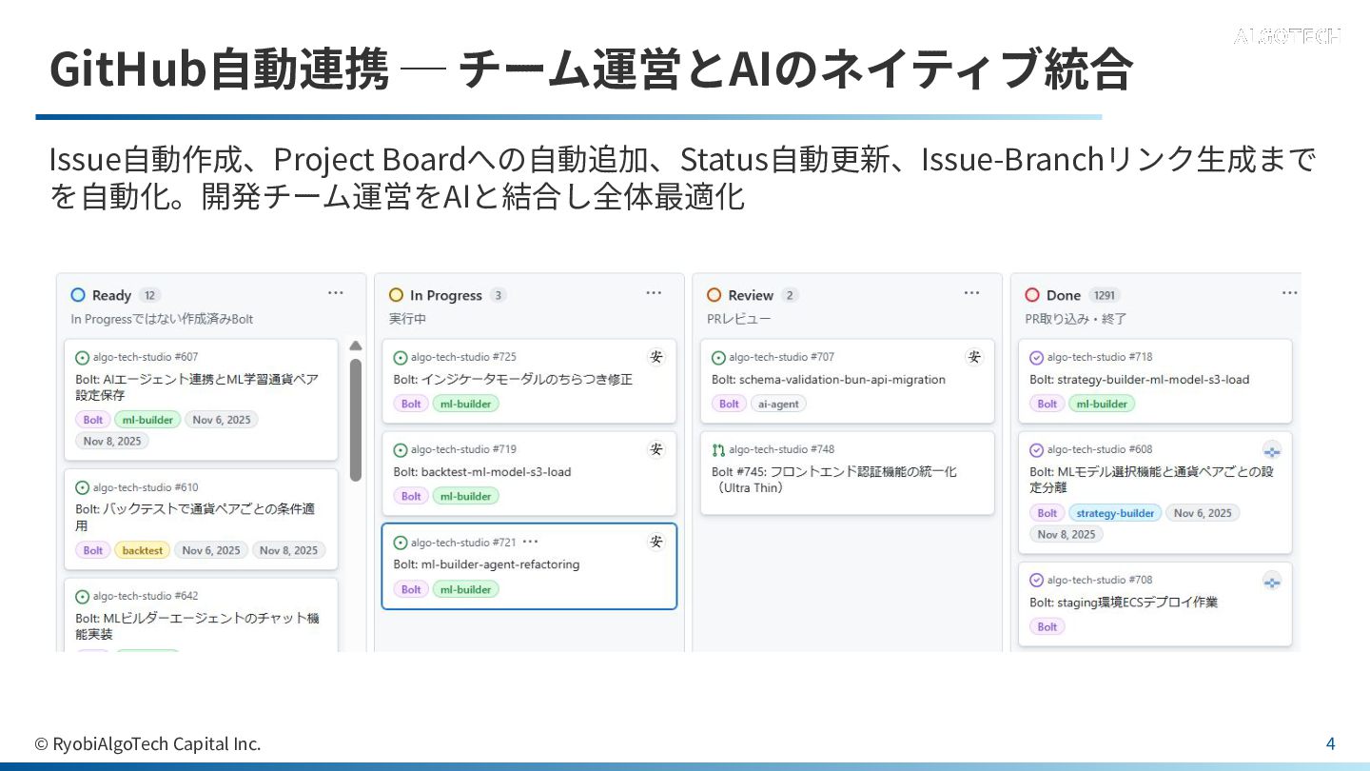
Task: Click the ml-builder label on card #607
Action: (147, 420)
